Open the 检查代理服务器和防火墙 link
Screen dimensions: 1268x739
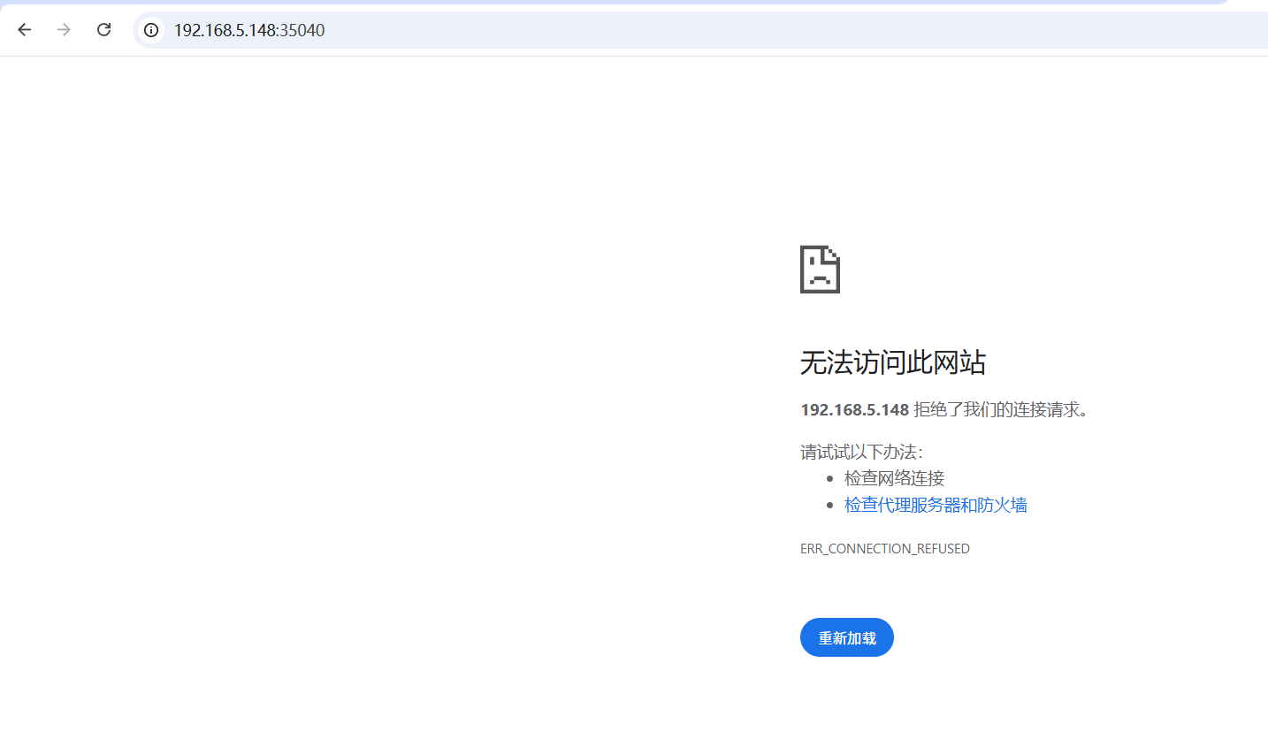coord(936,505)
